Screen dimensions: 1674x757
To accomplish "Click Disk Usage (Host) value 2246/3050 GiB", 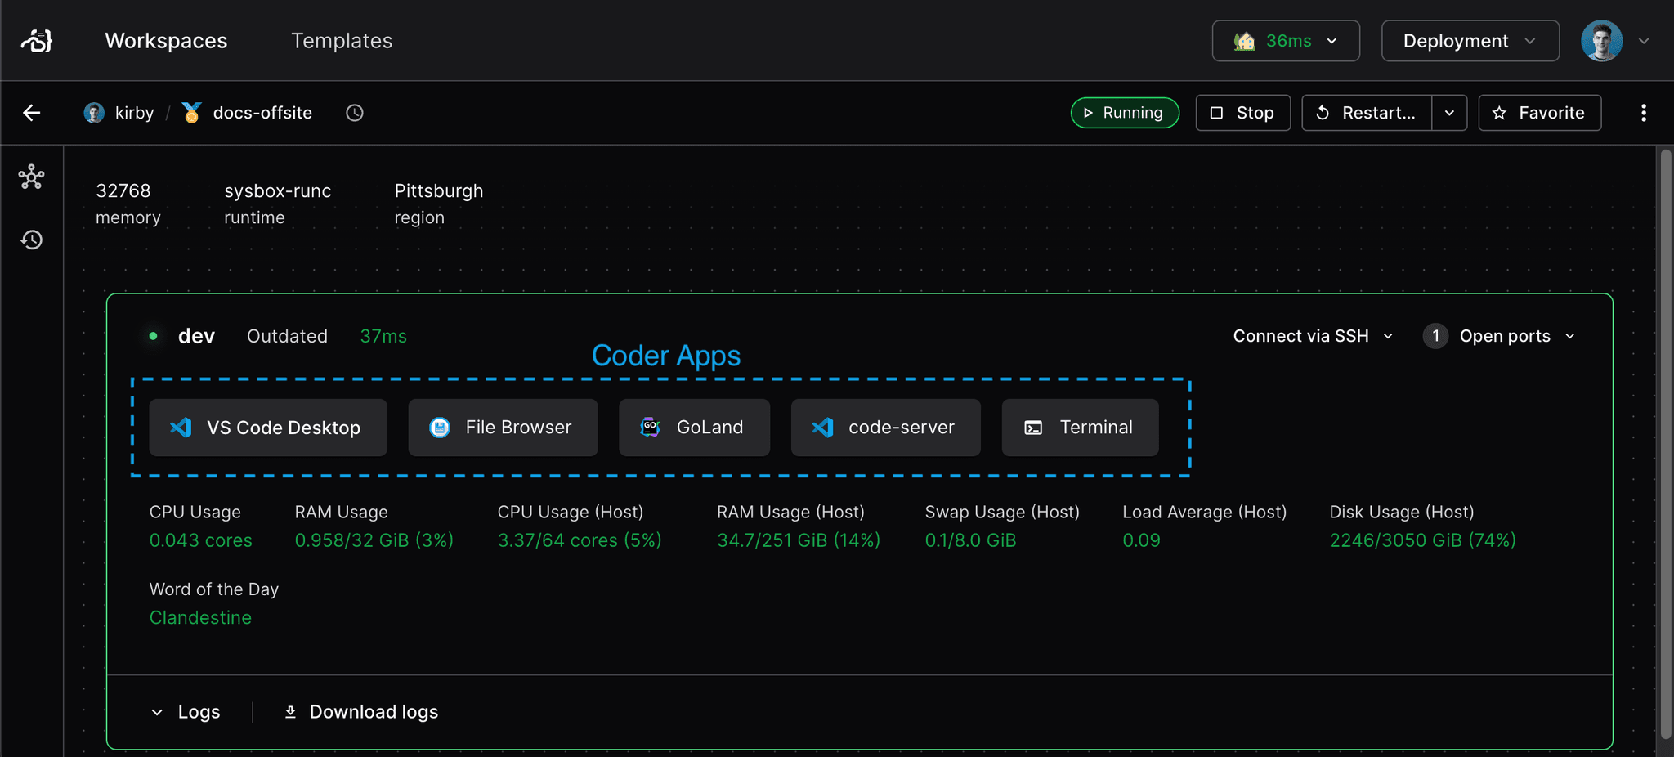I will (x=1422, y=540).
